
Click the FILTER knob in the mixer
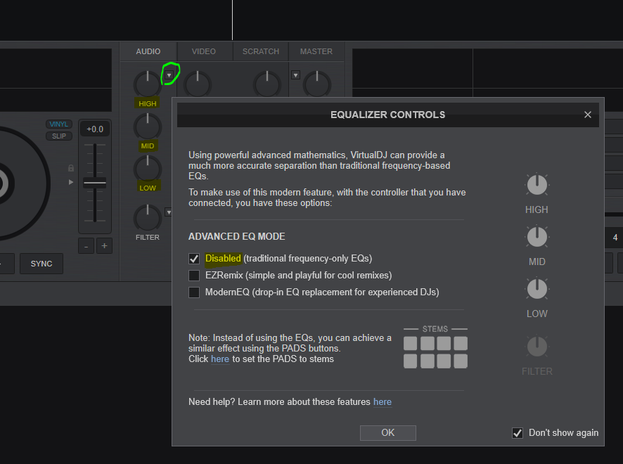(x=148, y=218)
